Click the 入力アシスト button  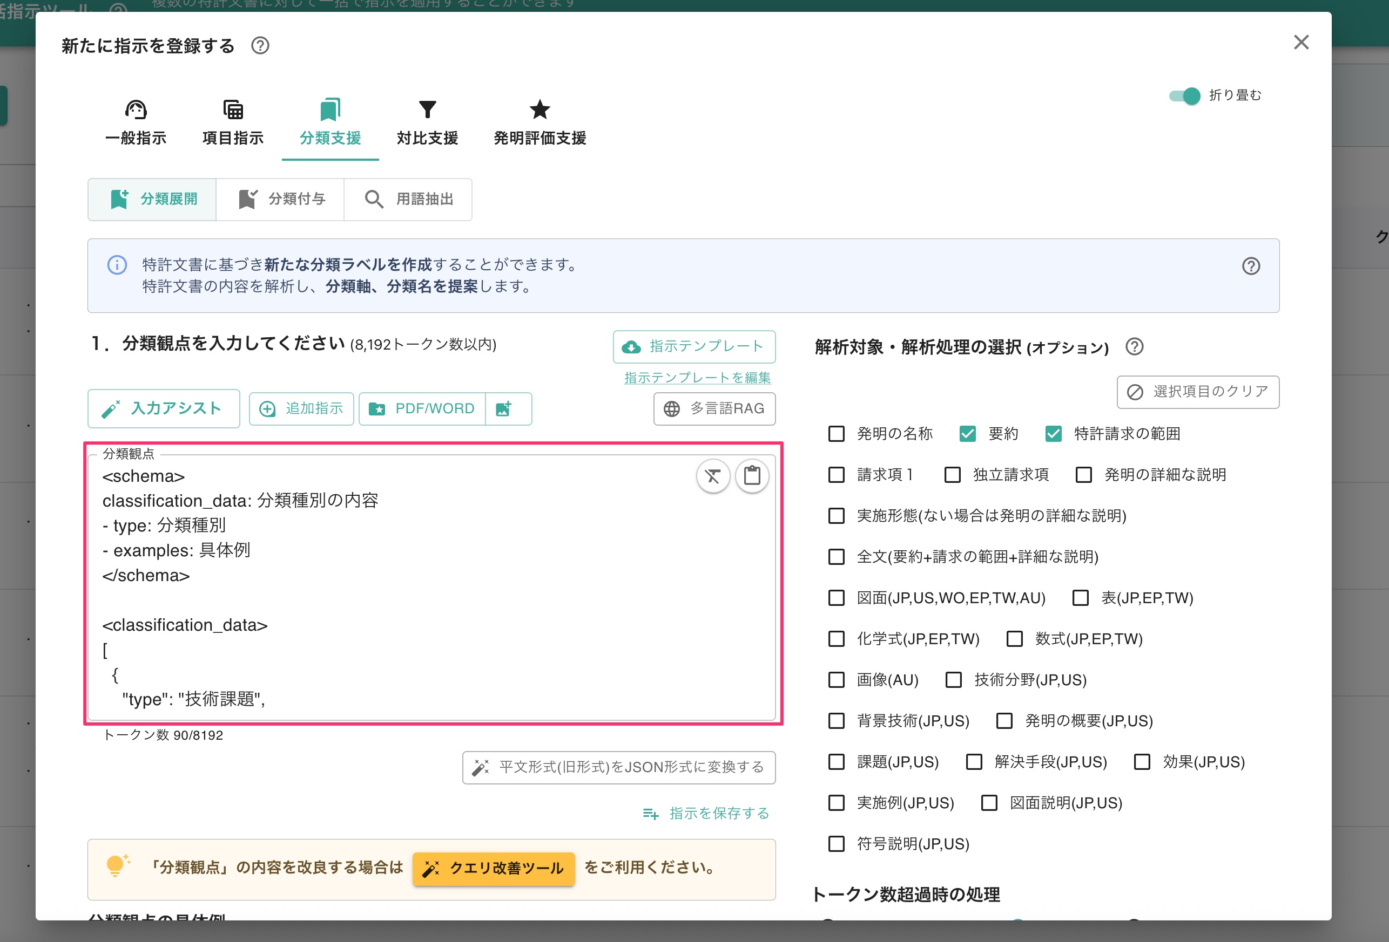tap(164, 408)
